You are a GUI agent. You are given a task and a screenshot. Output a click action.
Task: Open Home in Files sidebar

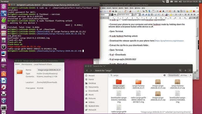click(x=91, y=79)
